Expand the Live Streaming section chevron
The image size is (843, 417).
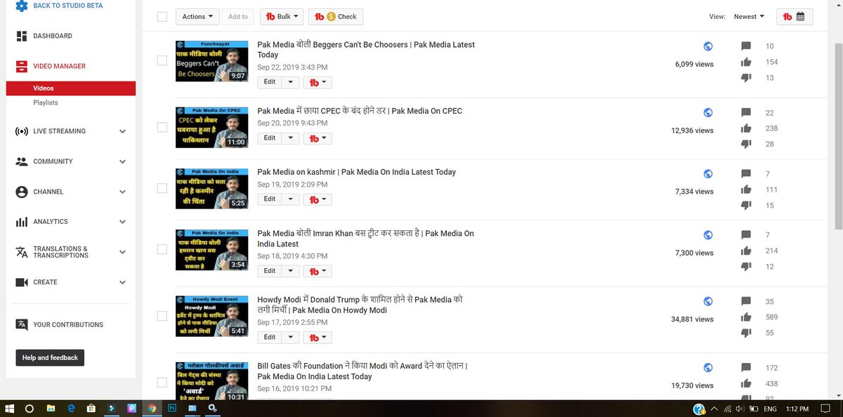(122, 131)
